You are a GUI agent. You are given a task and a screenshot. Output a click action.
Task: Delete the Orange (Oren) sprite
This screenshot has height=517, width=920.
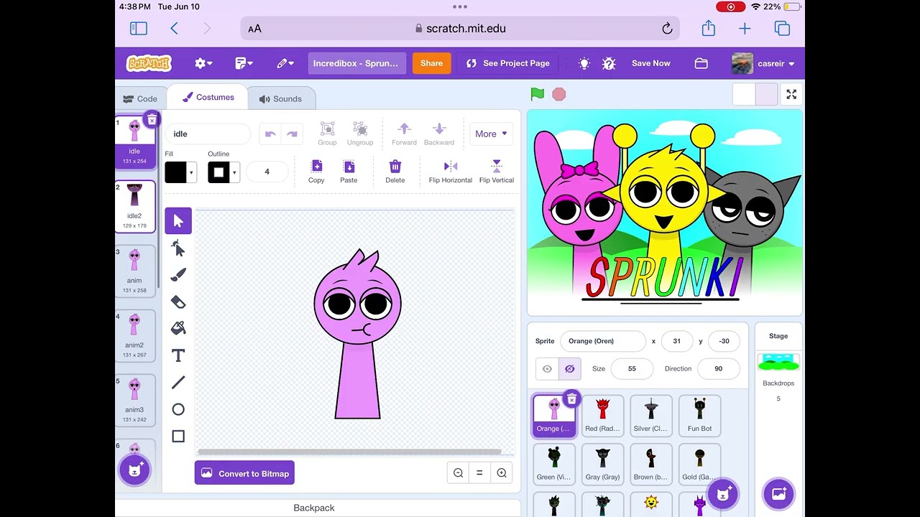click(571, 398)
